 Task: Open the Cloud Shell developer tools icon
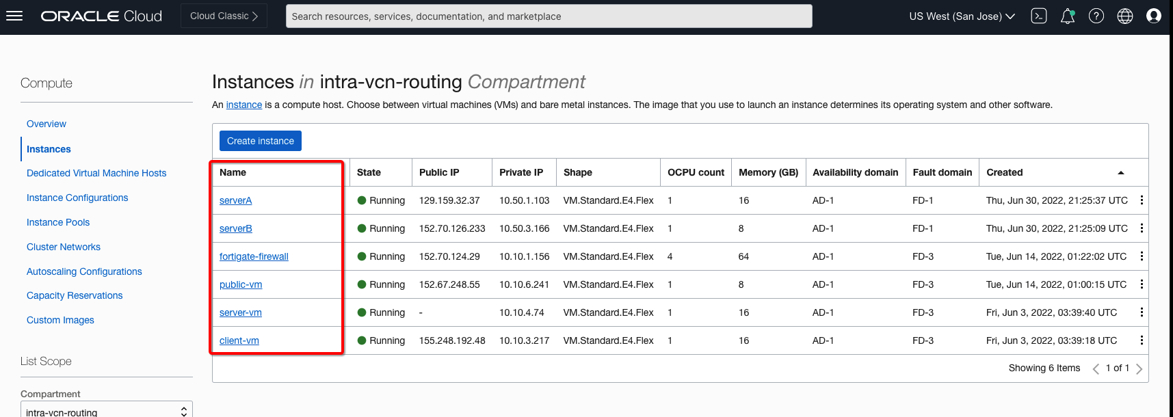1039,16
